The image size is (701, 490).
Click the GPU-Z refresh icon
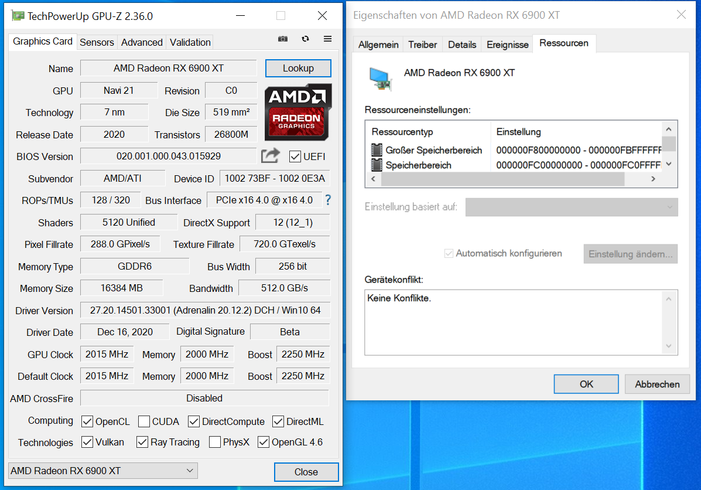coord(305,39)
